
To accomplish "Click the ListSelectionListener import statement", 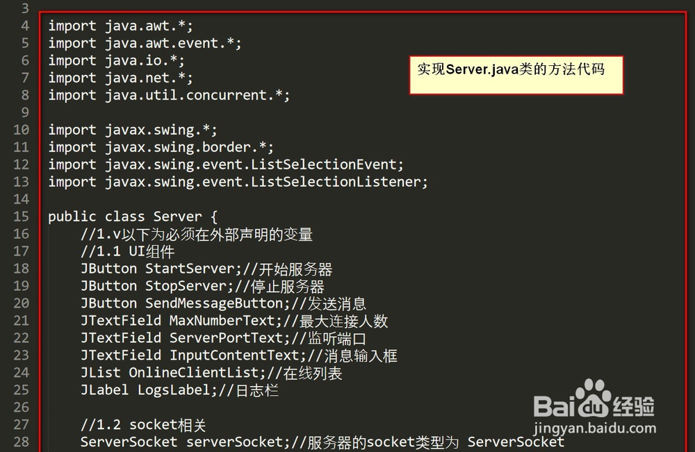I will tap(238, 182).
